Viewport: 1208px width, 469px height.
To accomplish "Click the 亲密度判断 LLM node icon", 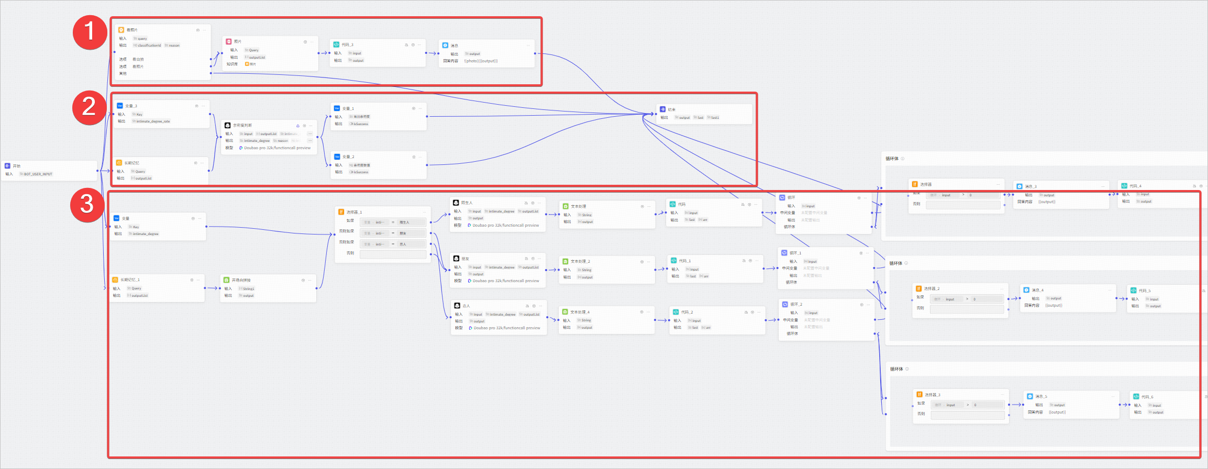I will 228,126.
